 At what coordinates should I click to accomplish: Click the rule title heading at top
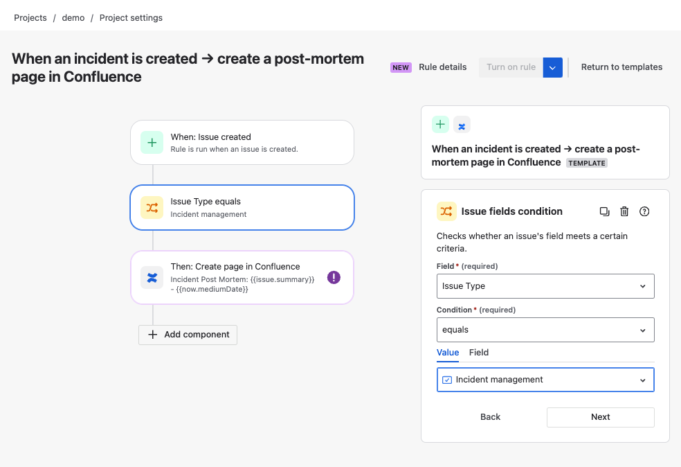188,67
